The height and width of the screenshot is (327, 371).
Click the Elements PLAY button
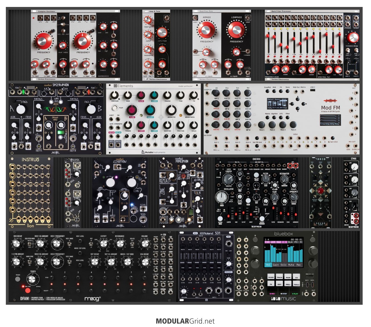tap(115, 108)
